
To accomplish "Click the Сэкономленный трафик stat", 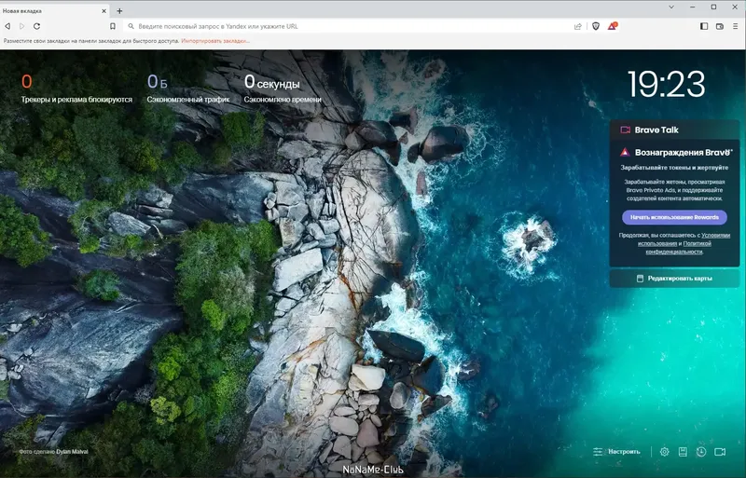I will tap(188, 89).
